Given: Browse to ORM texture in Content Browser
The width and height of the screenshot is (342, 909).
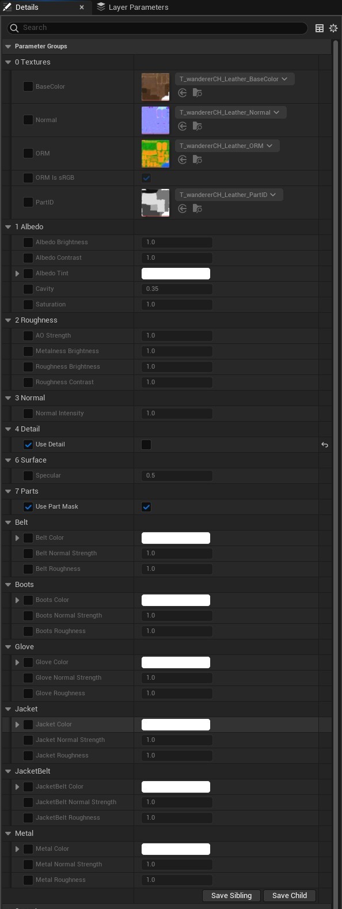Looking at the screenshot, I should pos(197,160).
